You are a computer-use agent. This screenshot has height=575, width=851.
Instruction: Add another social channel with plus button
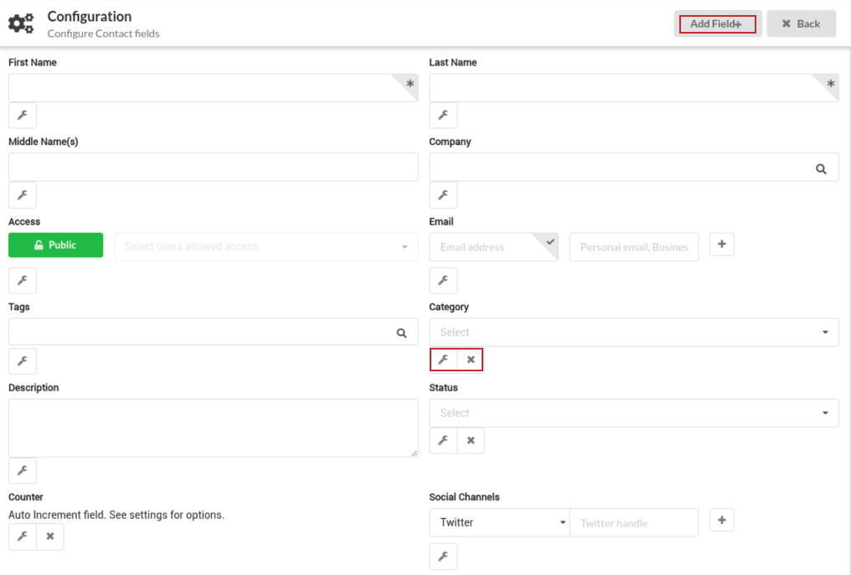pos(722,520)
